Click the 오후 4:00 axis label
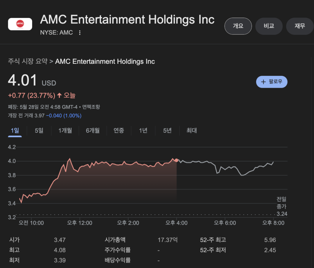This screenshot has width=314, height=268. click(x=177, y=223)
